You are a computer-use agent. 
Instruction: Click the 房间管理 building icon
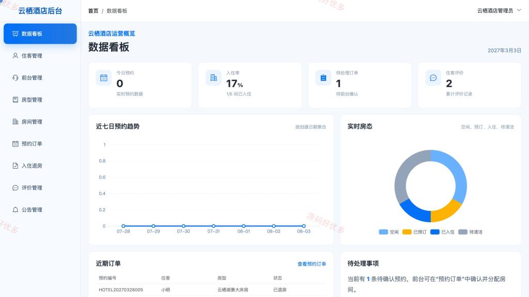coord(15,122)
